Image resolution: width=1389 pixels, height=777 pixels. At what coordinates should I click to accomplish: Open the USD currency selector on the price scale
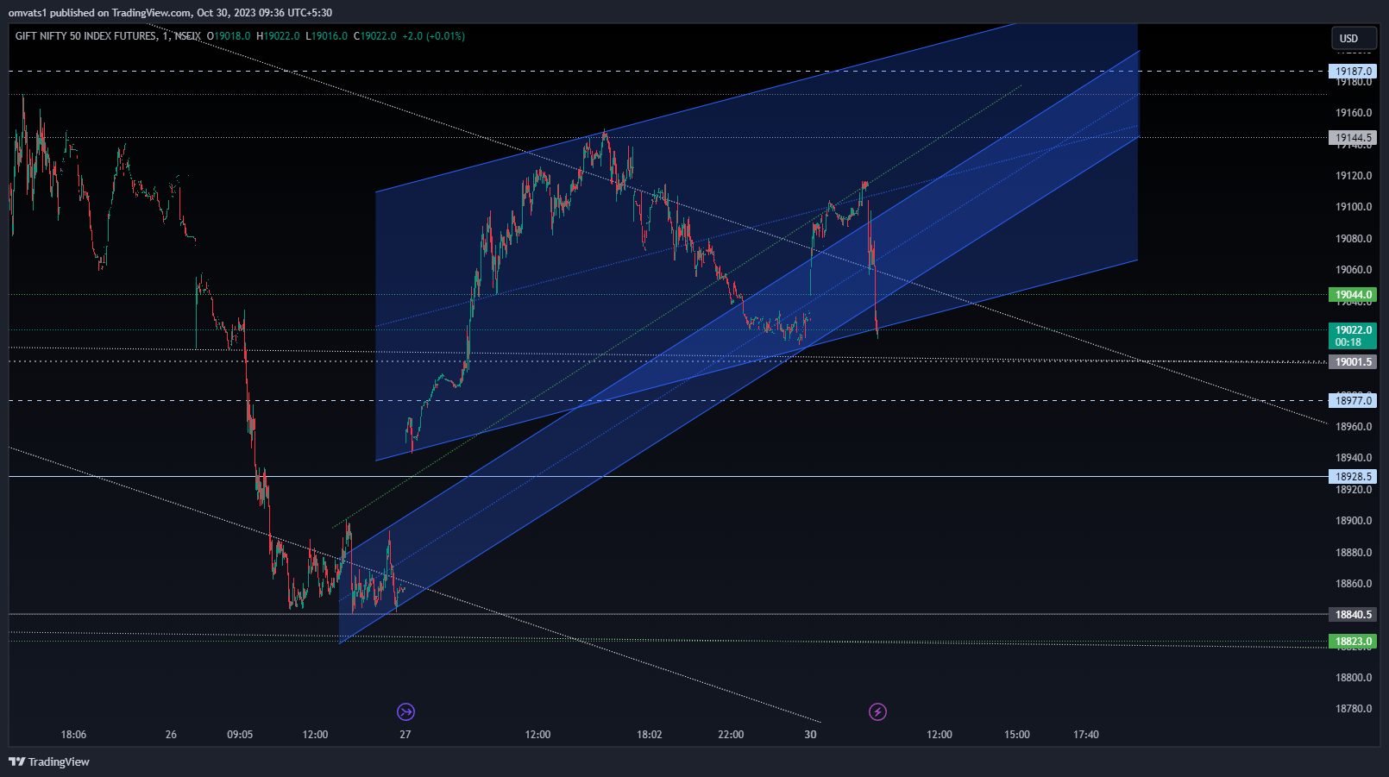click(1354, 38)
